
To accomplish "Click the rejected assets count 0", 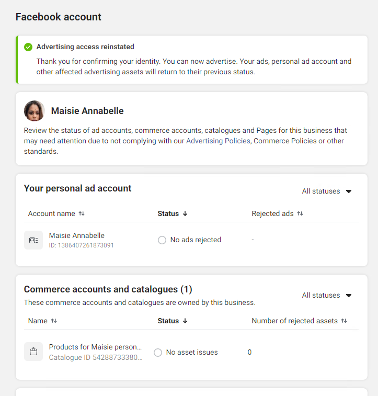I will (x=249, y=352).
